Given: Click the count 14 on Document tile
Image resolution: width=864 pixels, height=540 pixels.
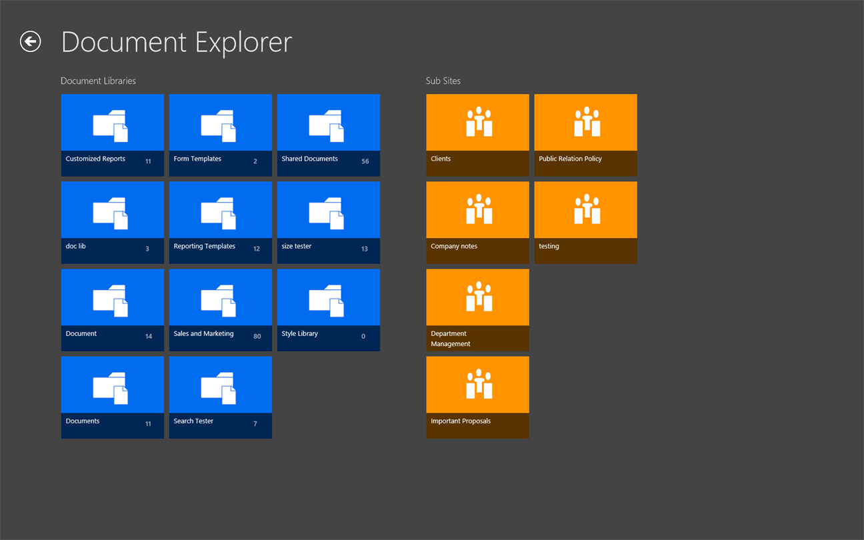Looking at the screenshot, I should (149, 336).
